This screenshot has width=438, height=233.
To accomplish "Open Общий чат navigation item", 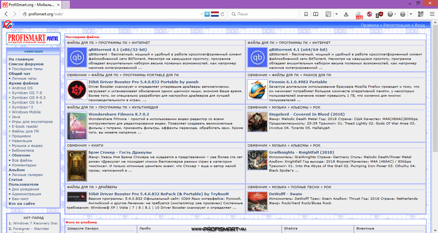I will 20,74.
